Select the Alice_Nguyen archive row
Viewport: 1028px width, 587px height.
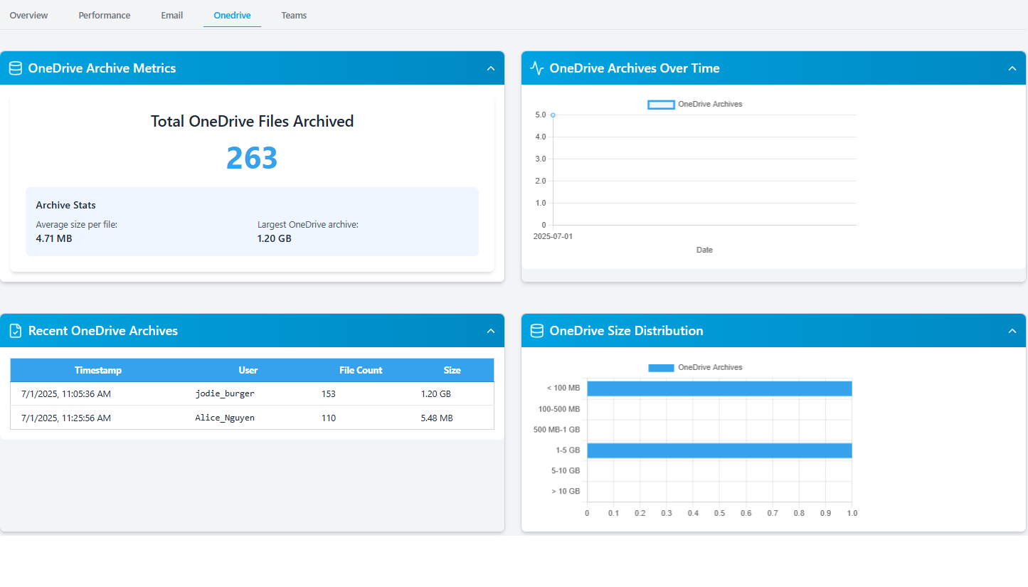pos(252,418)
